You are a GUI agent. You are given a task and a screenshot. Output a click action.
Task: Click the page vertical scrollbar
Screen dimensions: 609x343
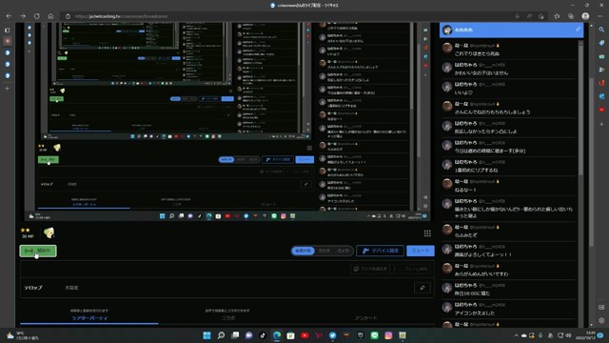pyautogui.click(x=592, y=161)
